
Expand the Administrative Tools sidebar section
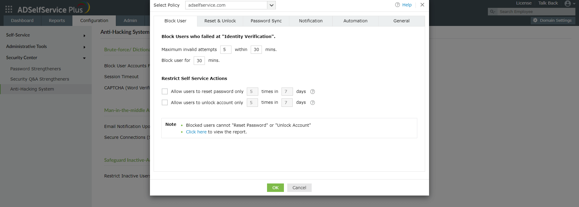(84, 47)
